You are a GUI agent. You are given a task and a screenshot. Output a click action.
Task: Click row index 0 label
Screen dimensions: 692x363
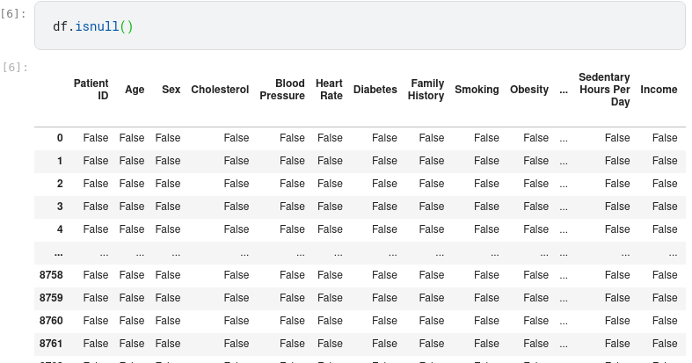[x=60, y=138]
